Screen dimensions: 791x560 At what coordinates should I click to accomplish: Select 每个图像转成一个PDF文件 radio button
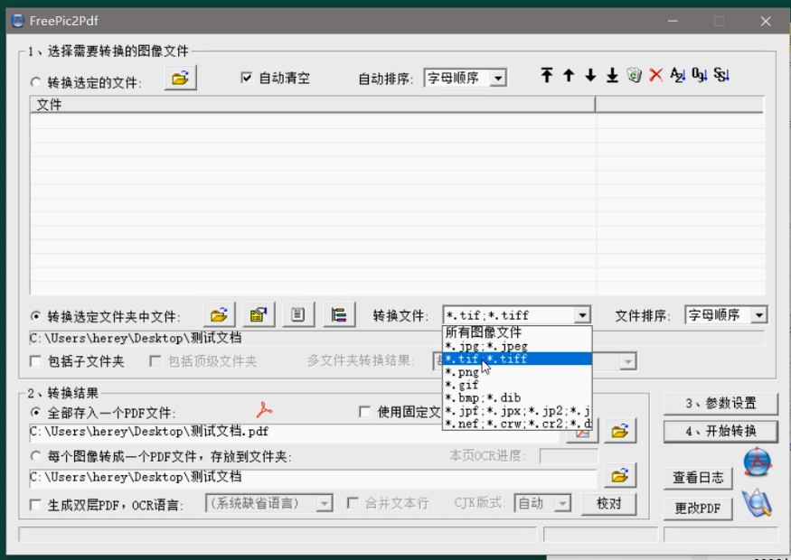coord(35,456)
